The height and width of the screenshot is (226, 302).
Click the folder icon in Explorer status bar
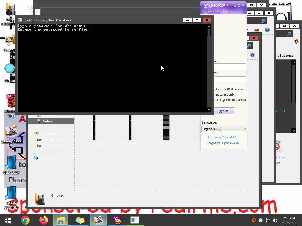[40, 199]
